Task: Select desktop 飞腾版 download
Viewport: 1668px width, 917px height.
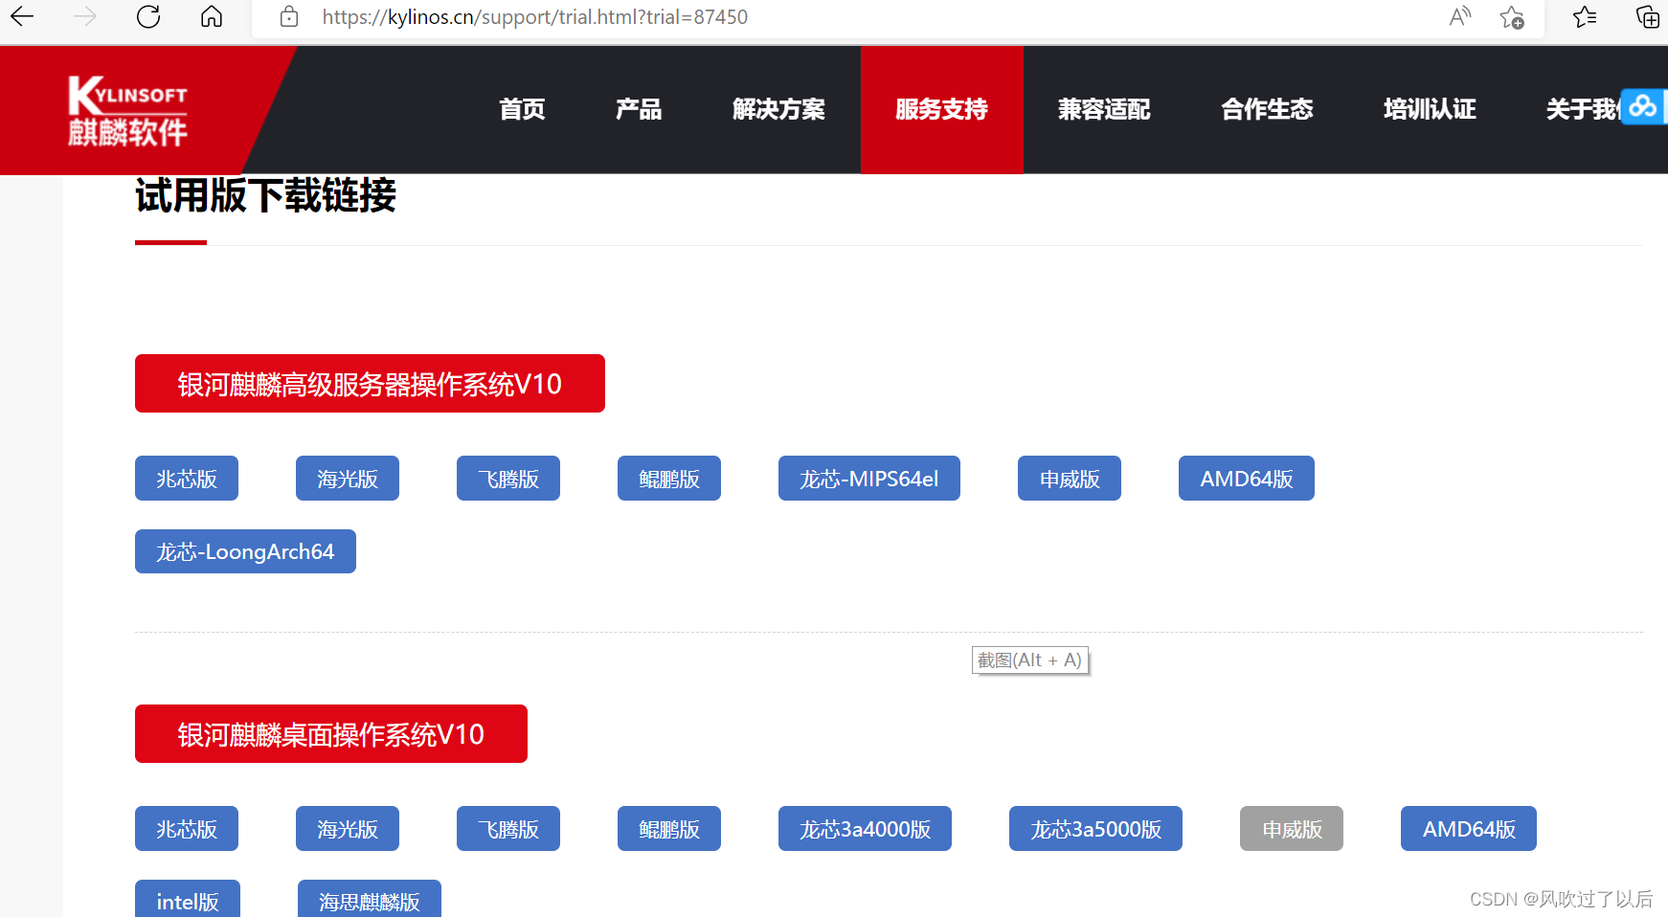Action: 508,829
